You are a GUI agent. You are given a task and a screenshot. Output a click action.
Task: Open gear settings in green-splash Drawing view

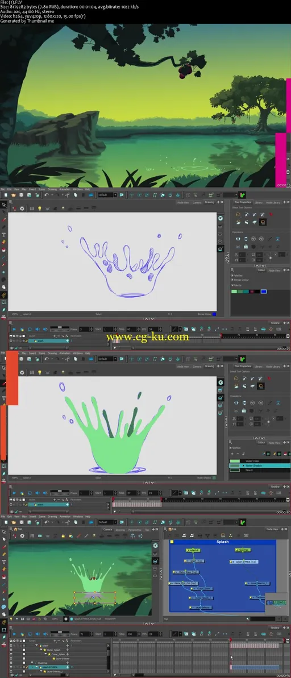(x=22, y=372)
